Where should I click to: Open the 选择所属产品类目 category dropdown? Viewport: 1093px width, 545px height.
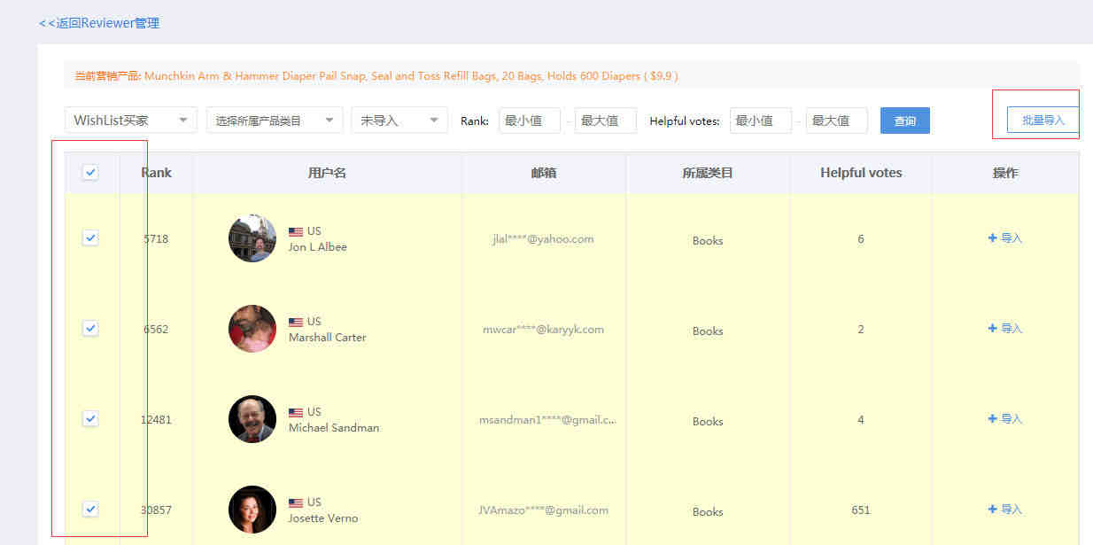(x=275, y=121)
